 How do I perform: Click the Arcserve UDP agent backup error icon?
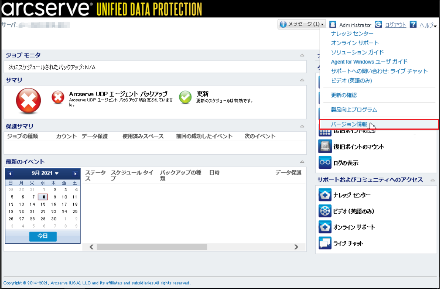[x=58, y=97]
